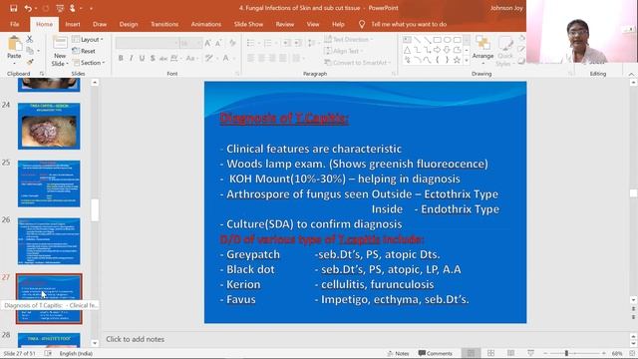Select the Right Arrow shape in gallery
Screen dimensions: 638x359
[437, 50]
